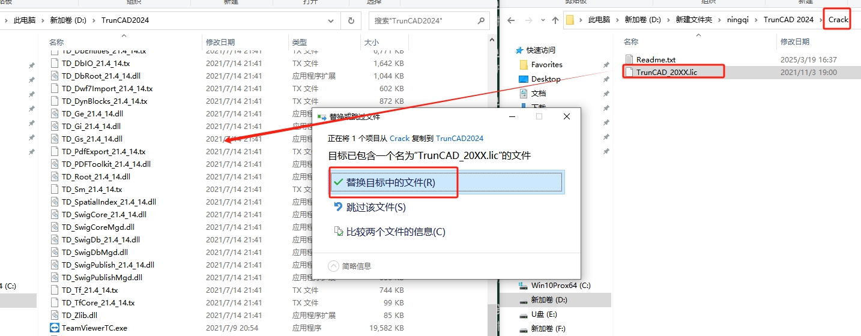Select TD_SwigPublishMgd.dll file
Image resolution: width=861 pixels, height=336 pixels.
click(102, 277)
